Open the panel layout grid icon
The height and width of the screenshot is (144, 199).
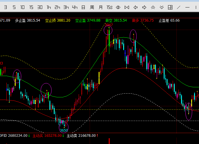point(170,7)
